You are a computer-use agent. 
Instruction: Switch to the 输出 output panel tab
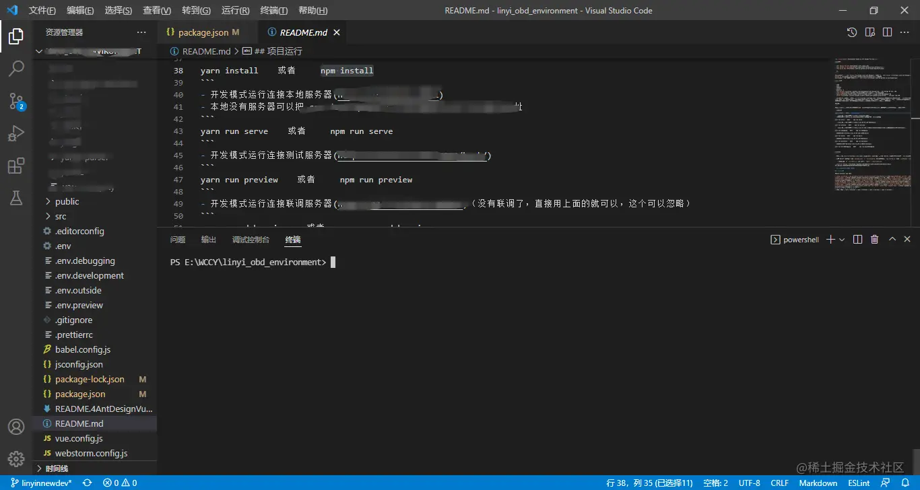tap(209, 240)
